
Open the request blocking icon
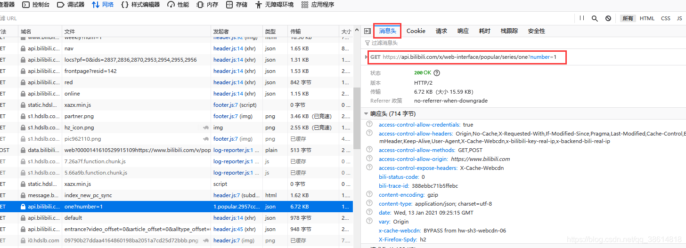click(608, 18)
